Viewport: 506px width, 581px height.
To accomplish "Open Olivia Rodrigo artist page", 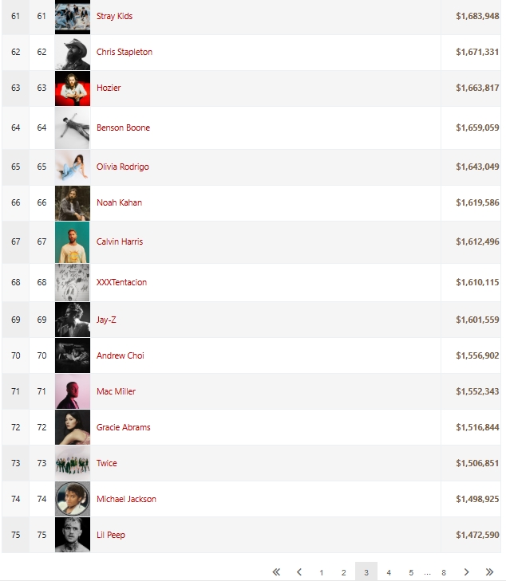I will [122, 167].
